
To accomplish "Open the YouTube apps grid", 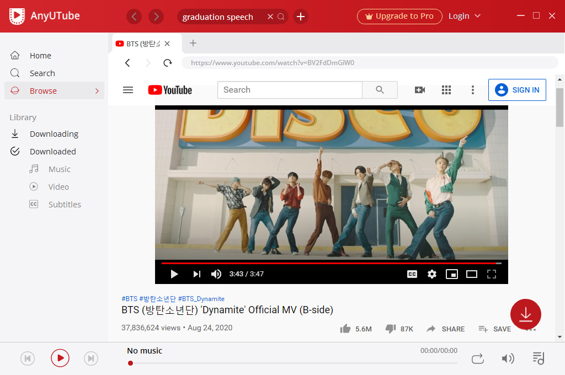I will pos(446,90).
